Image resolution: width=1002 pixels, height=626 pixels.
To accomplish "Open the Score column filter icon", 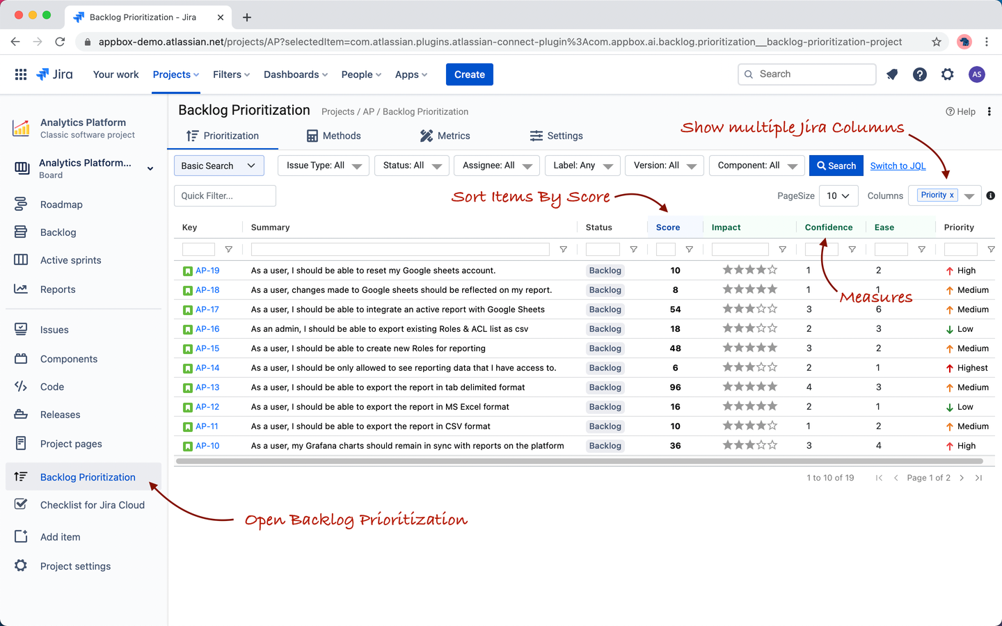I will click(689, 249).
